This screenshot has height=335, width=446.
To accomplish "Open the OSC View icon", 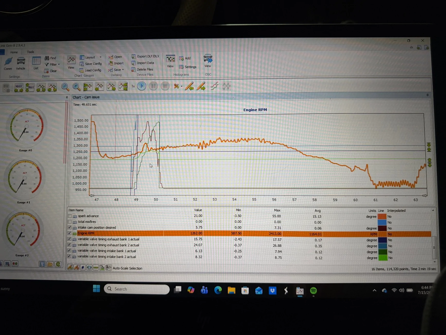I will (208, 61).
